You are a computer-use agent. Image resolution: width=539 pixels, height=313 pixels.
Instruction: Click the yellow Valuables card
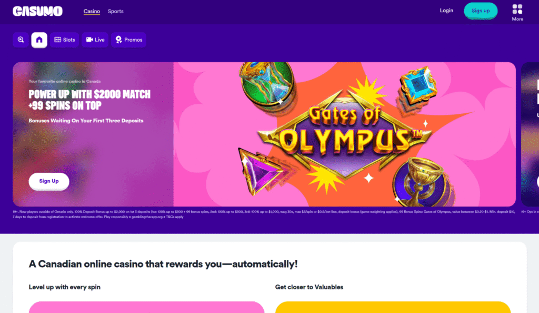click(393, 307)
